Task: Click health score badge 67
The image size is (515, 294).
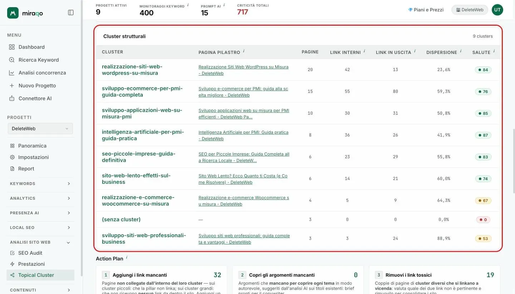Action: [x=483, y=200]
